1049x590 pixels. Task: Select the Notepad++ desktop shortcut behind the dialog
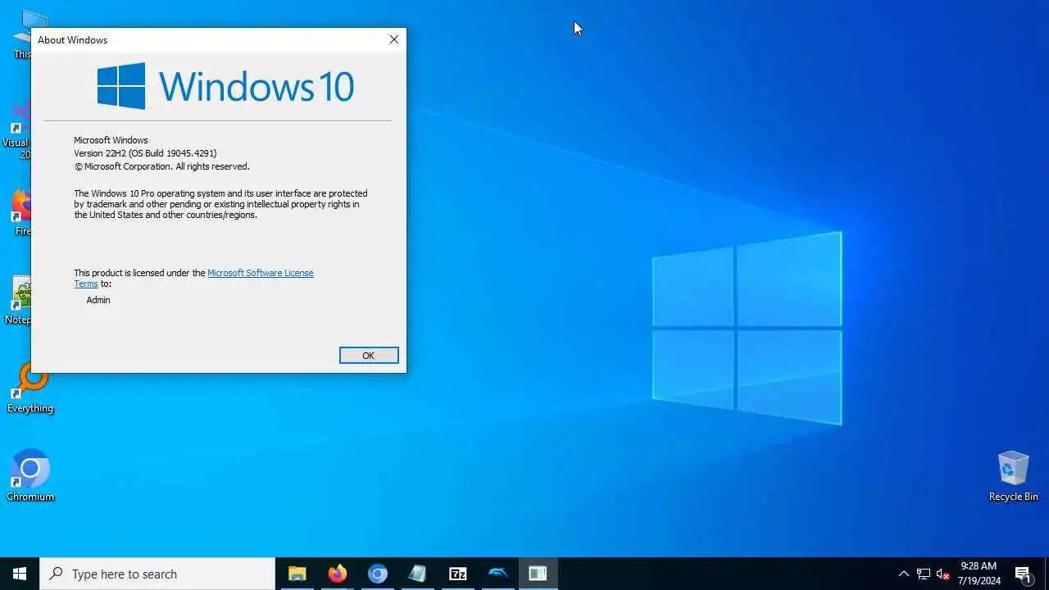click(x=20, y=300)
